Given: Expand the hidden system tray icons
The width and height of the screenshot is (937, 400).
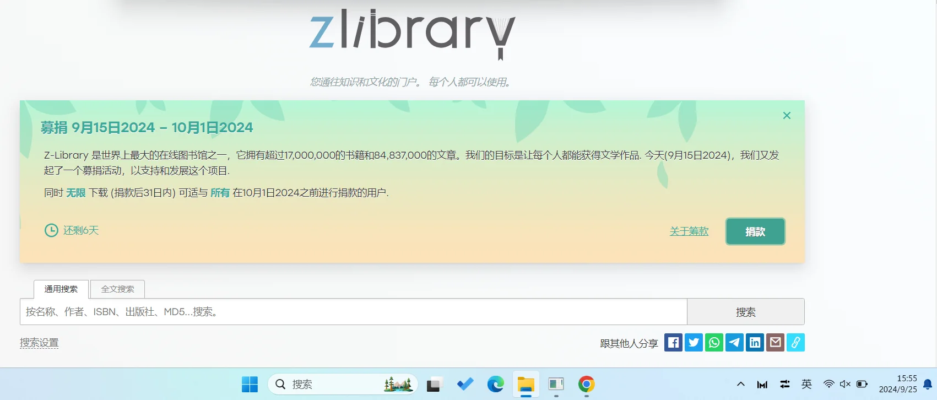Looking at the screenshot, I should pyautogui.click(x=741, y=384).
